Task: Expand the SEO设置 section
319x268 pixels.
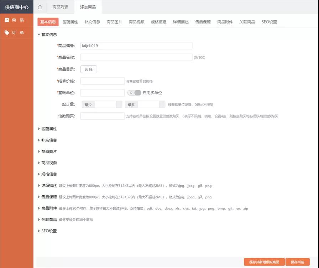Action: tap(47, 231)
